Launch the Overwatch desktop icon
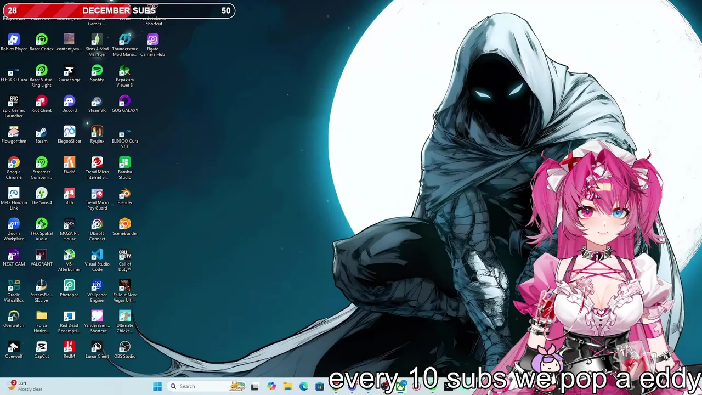Screen dimensions: 702x395 [x=14, y=319]
